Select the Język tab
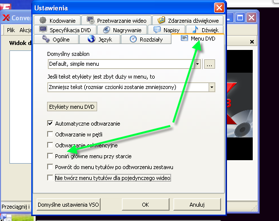279x221 pixels. click(100, 39)
